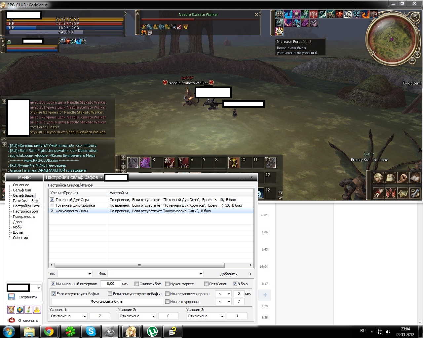The width and height of the screenshot is (423, 338).
Task: Open Google Chrome from the taskbar
Action: click(x=49, y=331)
